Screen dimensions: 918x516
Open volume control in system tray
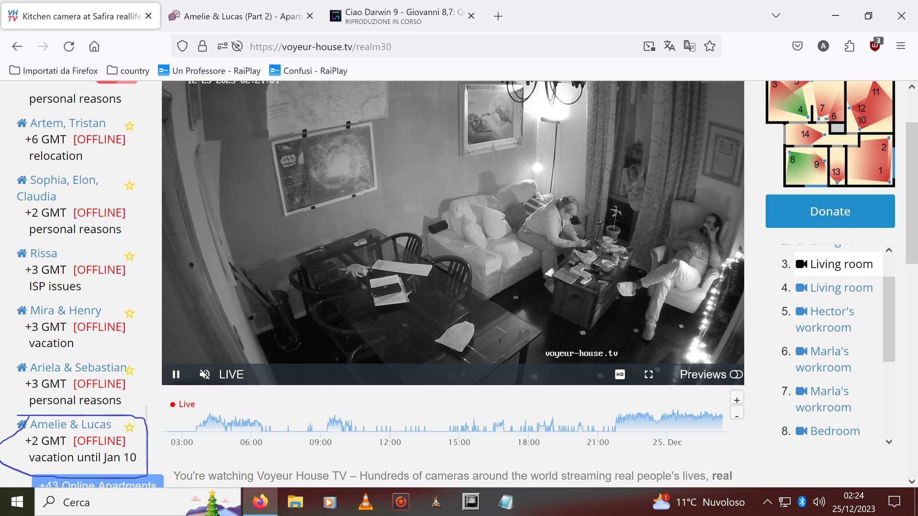coord(819,502)
